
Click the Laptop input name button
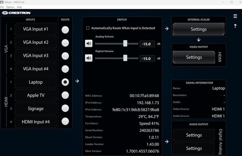pos(36,82)
